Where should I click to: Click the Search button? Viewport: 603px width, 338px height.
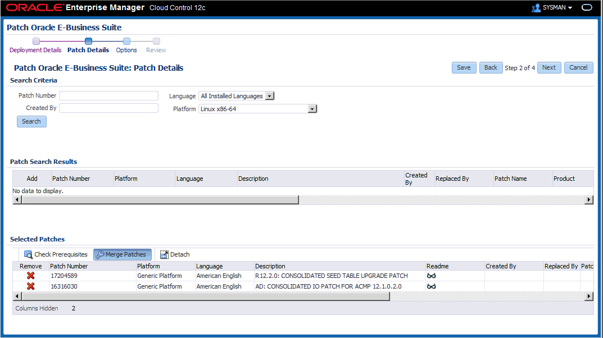click(x=31, y=121)
